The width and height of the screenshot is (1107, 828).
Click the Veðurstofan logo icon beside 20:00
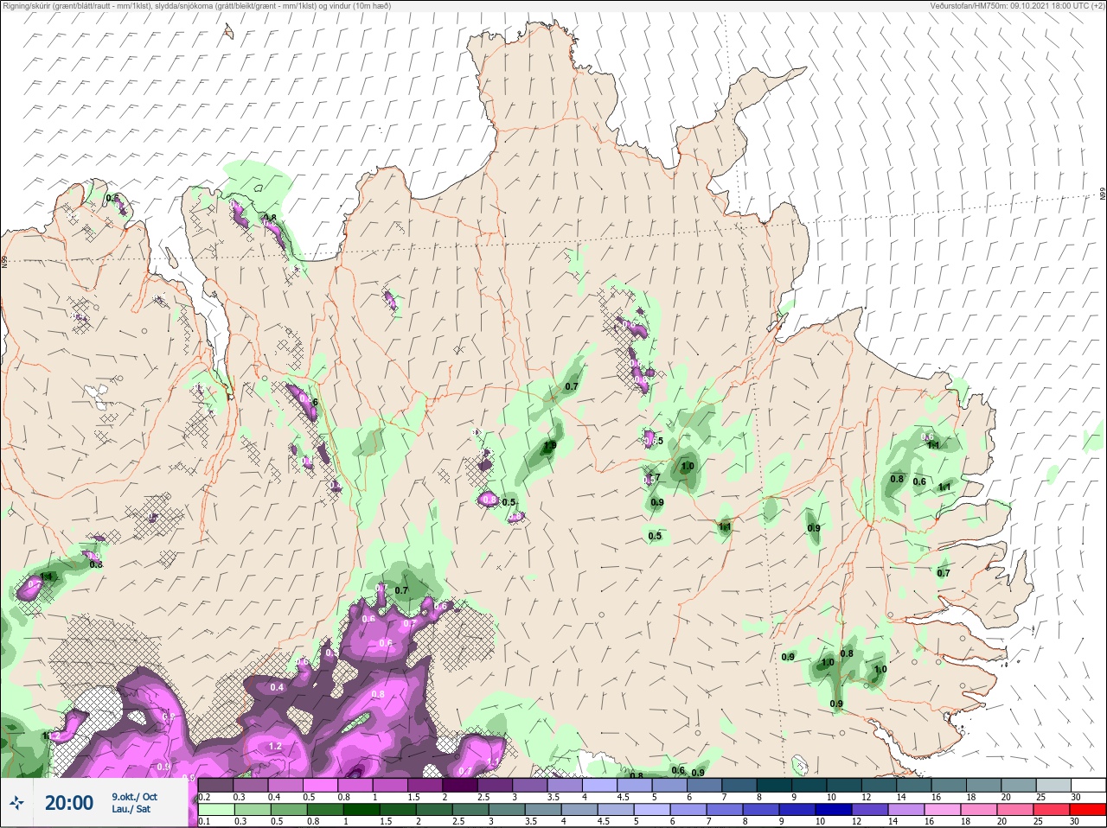click(16, 803)
